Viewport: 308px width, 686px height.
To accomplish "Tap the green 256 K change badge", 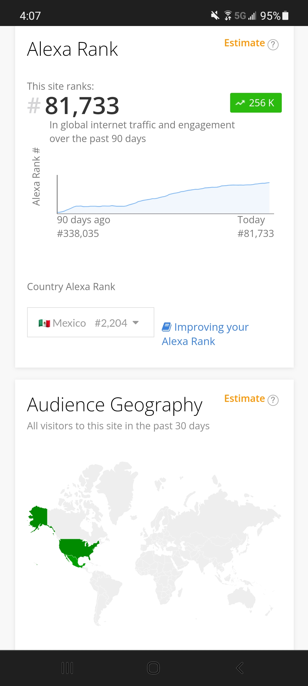I will pos(256,103).
